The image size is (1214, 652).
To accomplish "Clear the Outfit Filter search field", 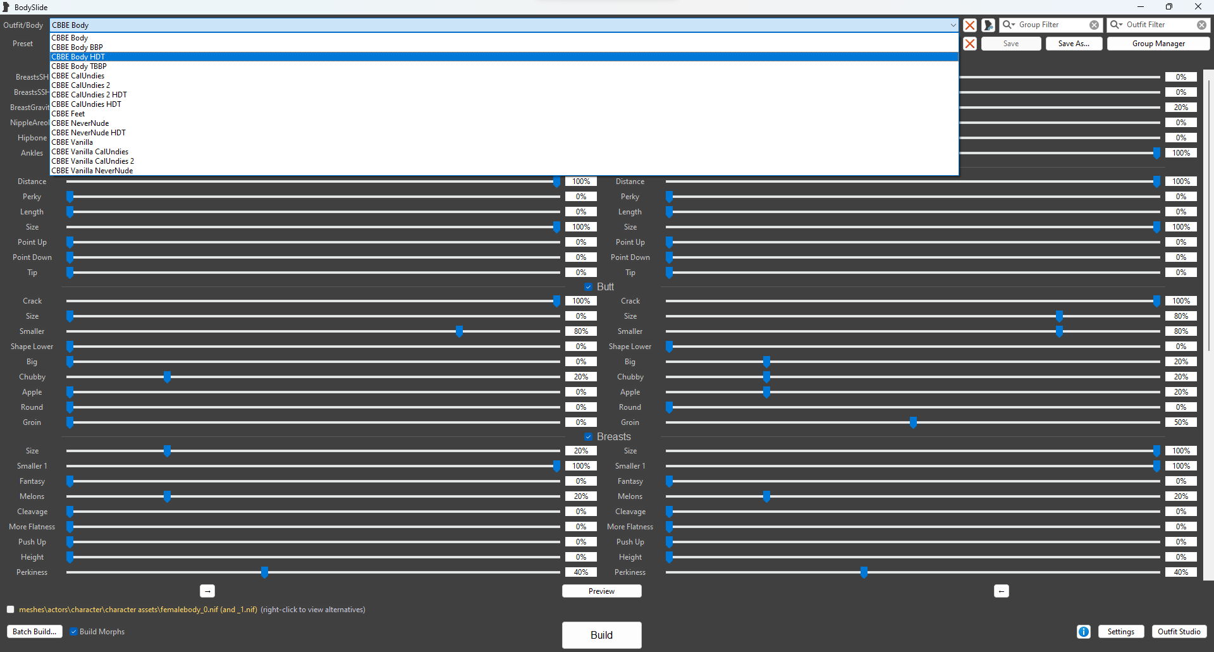I will [1201, 25].
